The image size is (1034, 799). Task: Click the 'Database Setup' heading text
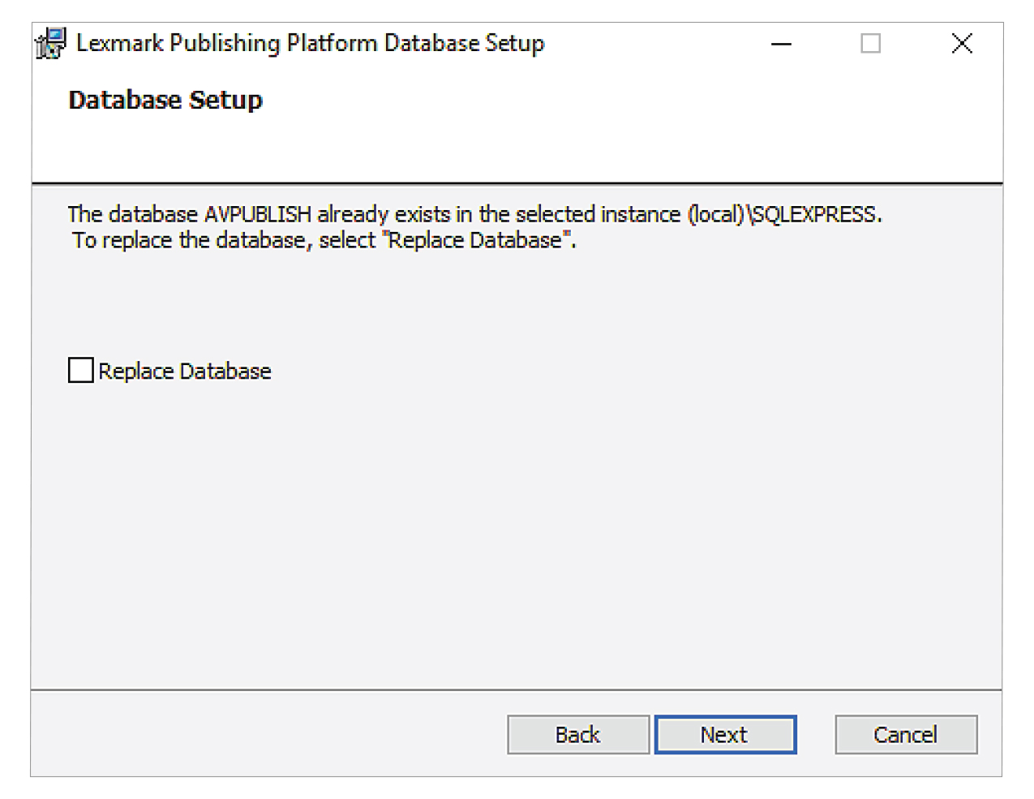pyautogui.click(x=165, y=101)
